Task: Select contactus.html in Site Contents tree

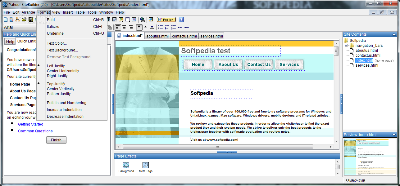Action: pyautogui.click(x=368, y=55)
